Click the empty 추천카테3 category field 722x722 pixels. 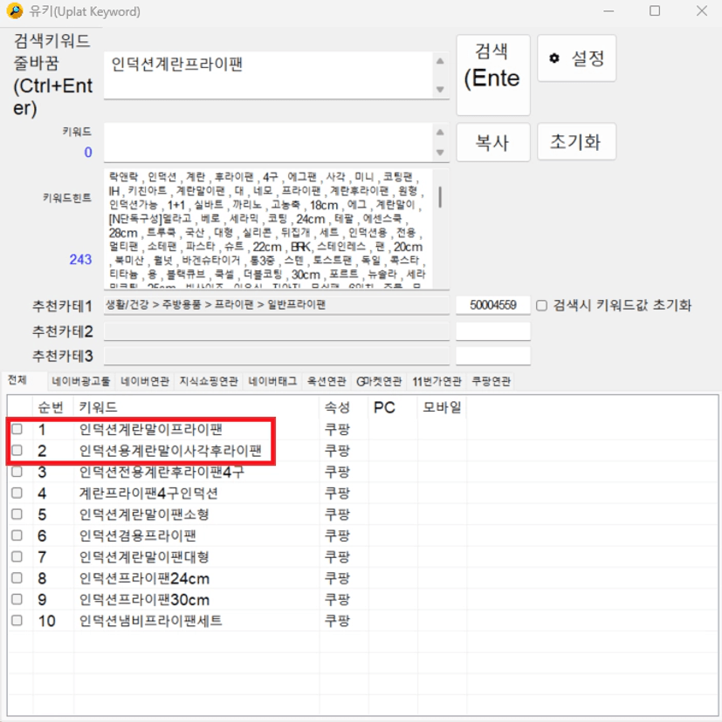pos(277,356)
